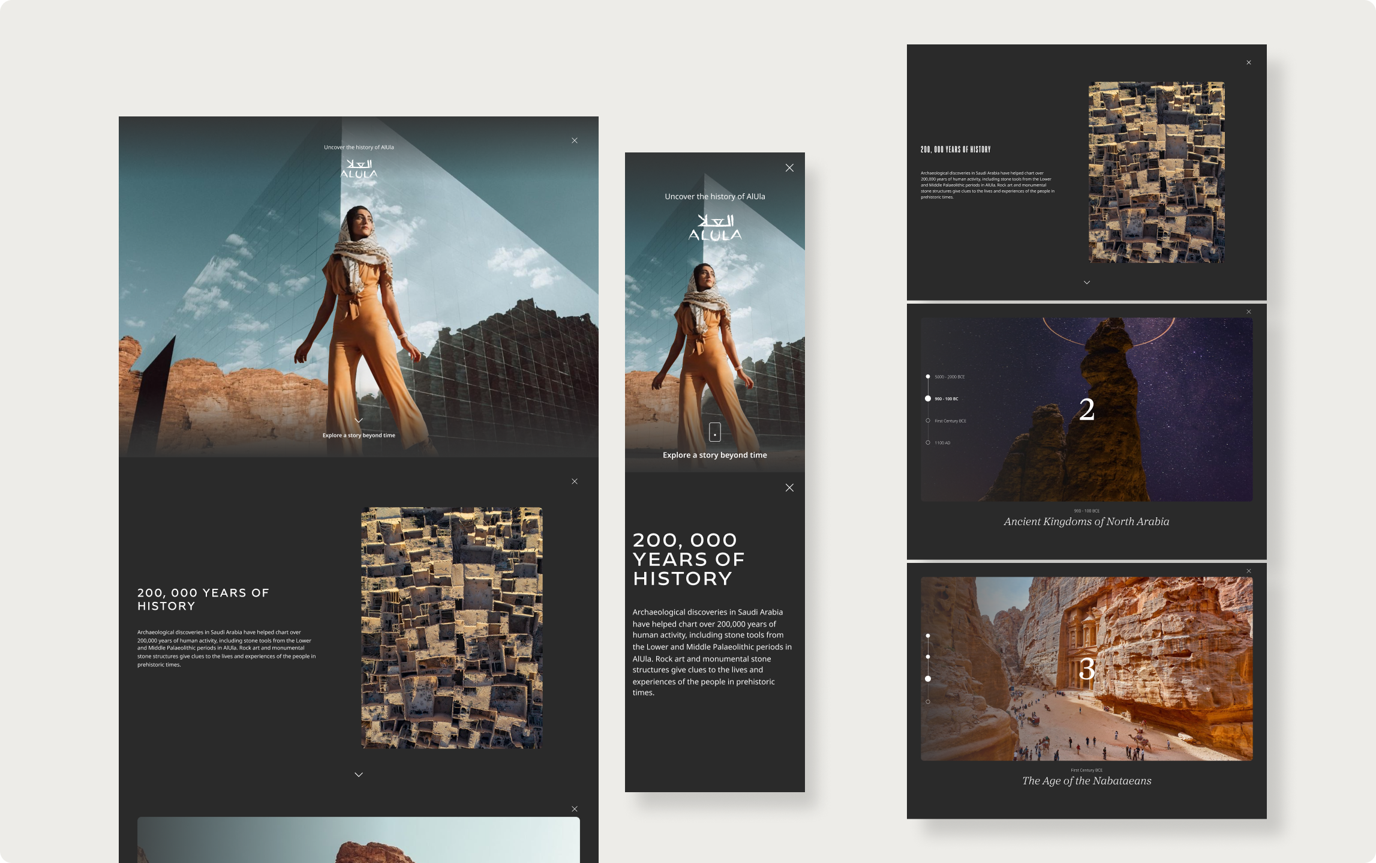Close the mobile '200, 000 Years of History' screen
The image size is (1376, 863).
[789, 488]
